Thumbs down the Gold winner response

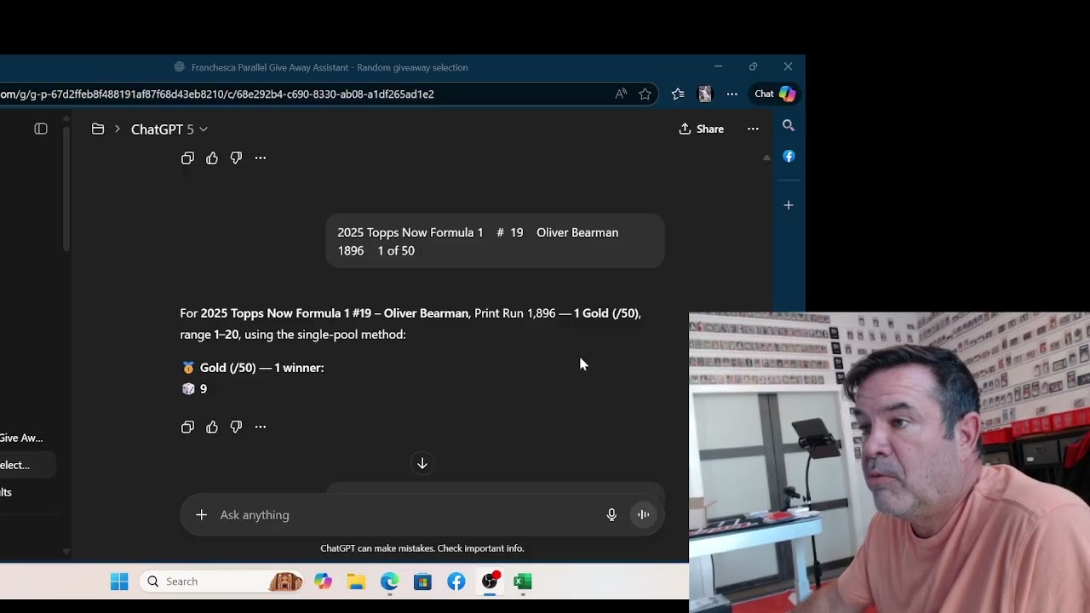pos(236,427)
